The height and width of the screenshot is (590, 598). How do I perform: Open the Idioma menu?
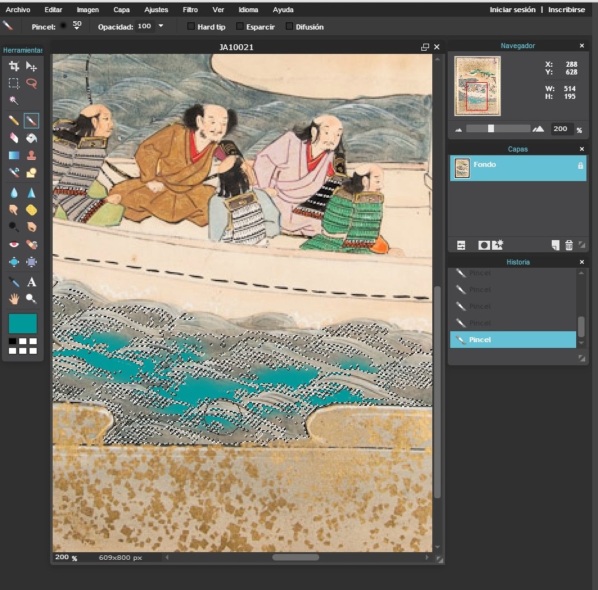[249, 10]
